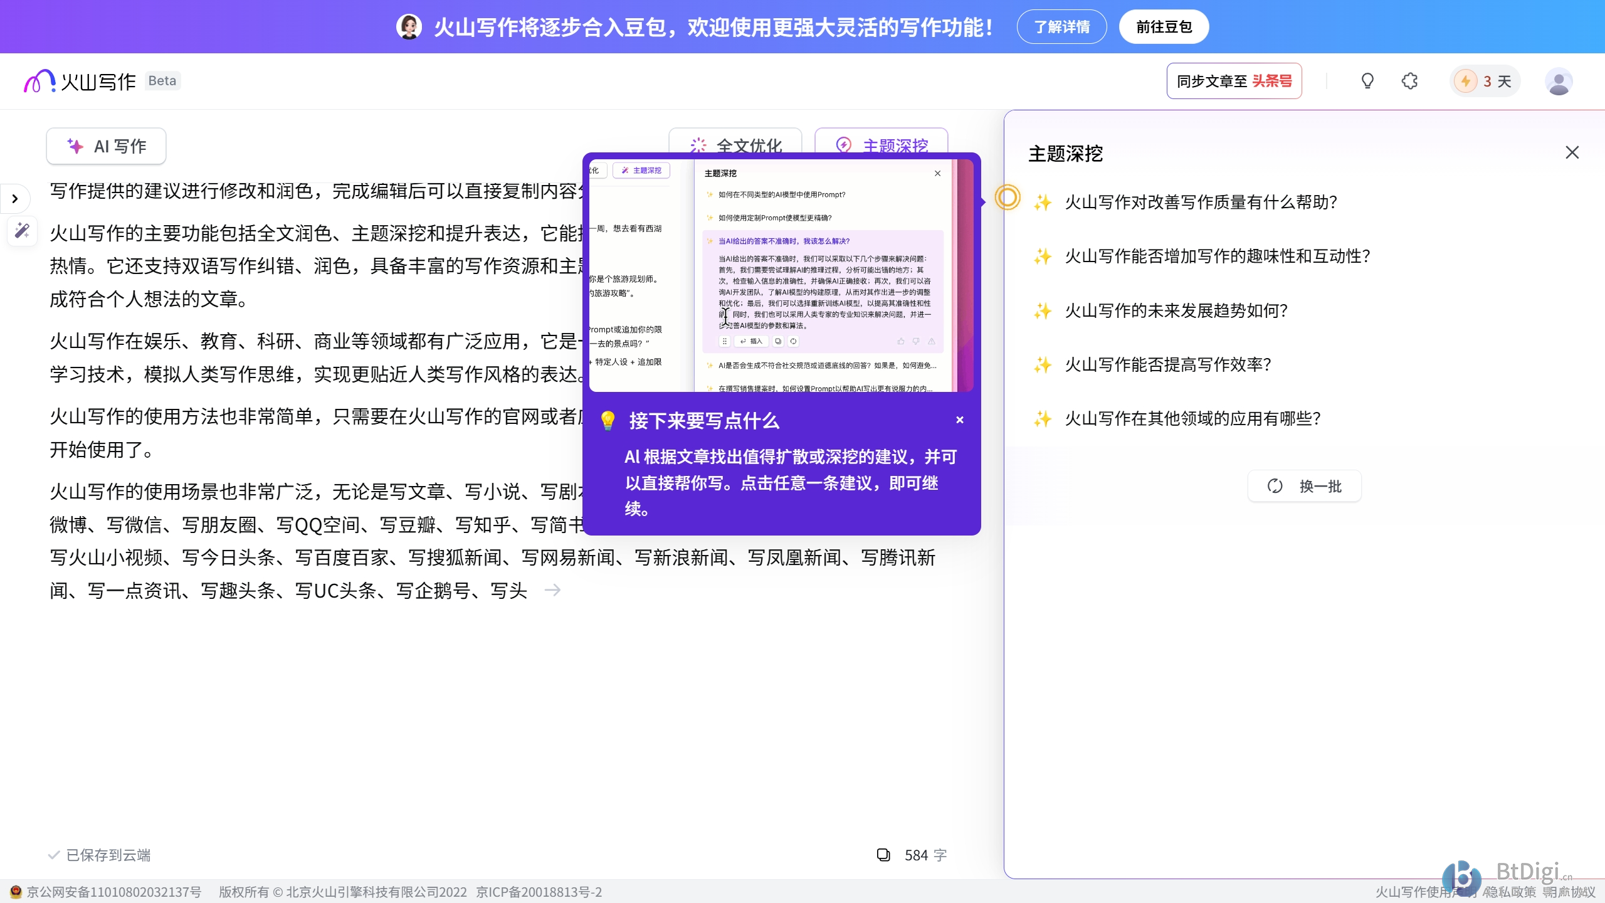Select suggestion 火山写作对改善写作质量有什么帮助?
Screen dimensions: 1605x903
(x=1201, y=202)
